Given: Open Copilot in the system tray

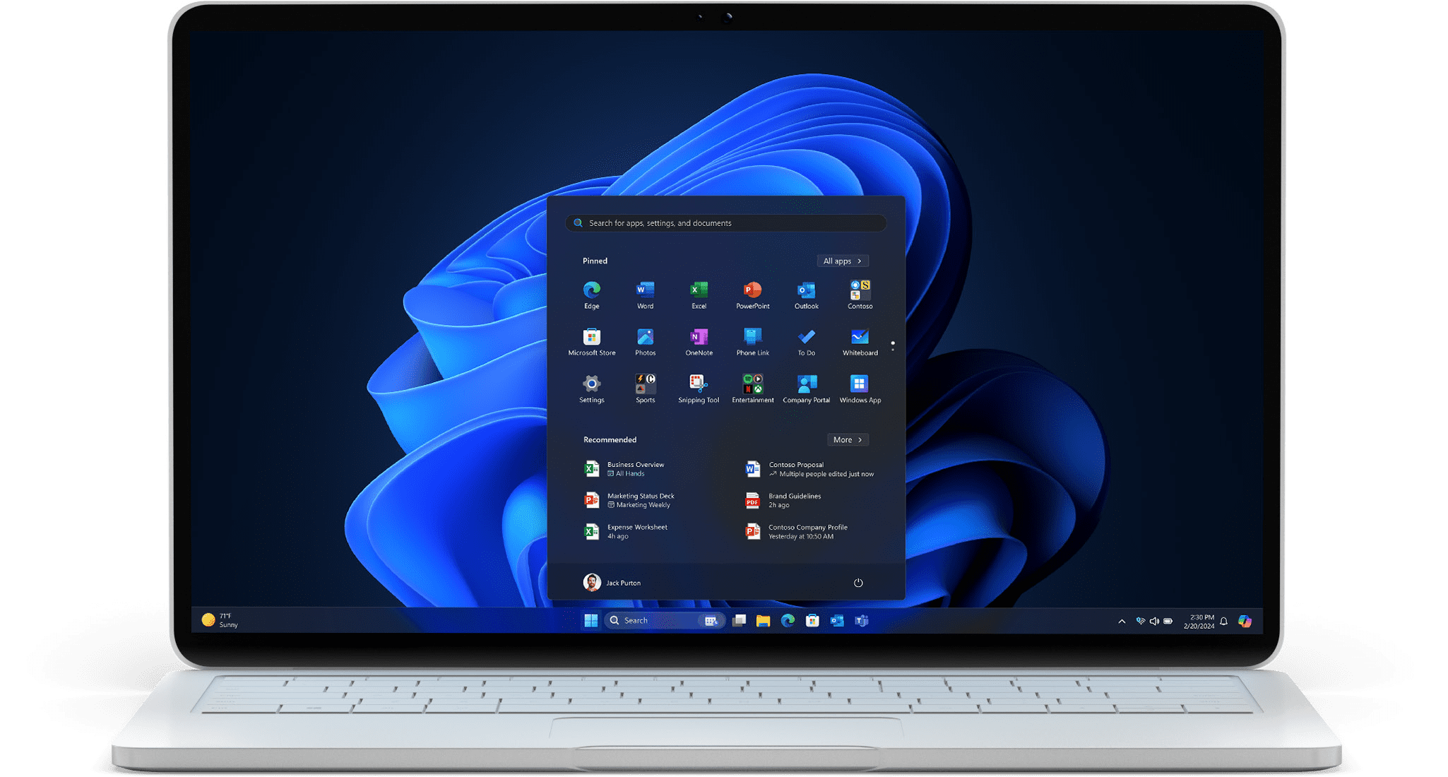Looking at the screenshot, I should [1245, 621].
